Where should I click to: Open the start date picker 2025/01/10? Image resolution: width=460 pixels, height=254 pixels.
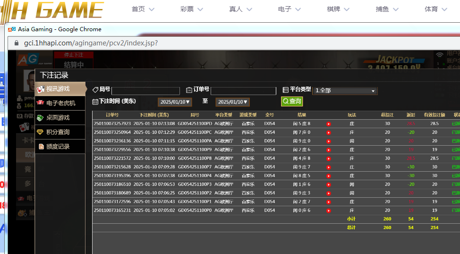pyautogui.click(x=175, y=102)
